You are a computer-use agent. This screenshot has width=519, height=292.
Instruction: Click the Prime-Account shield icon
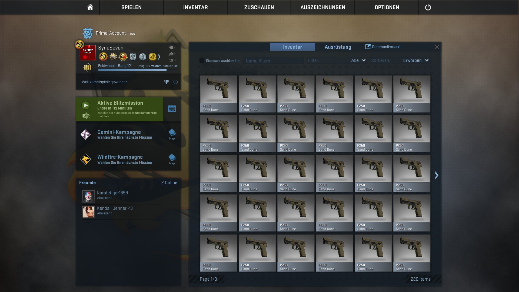tap(88, 33)
